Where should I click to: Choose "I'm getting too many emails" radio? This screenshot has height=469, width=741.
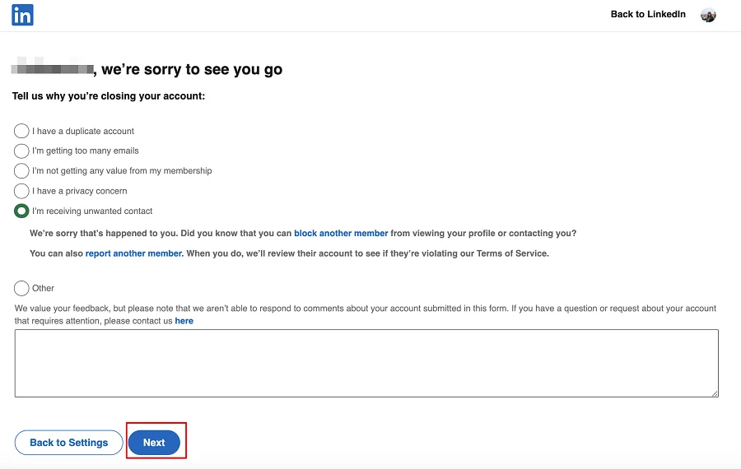[21, 151]
